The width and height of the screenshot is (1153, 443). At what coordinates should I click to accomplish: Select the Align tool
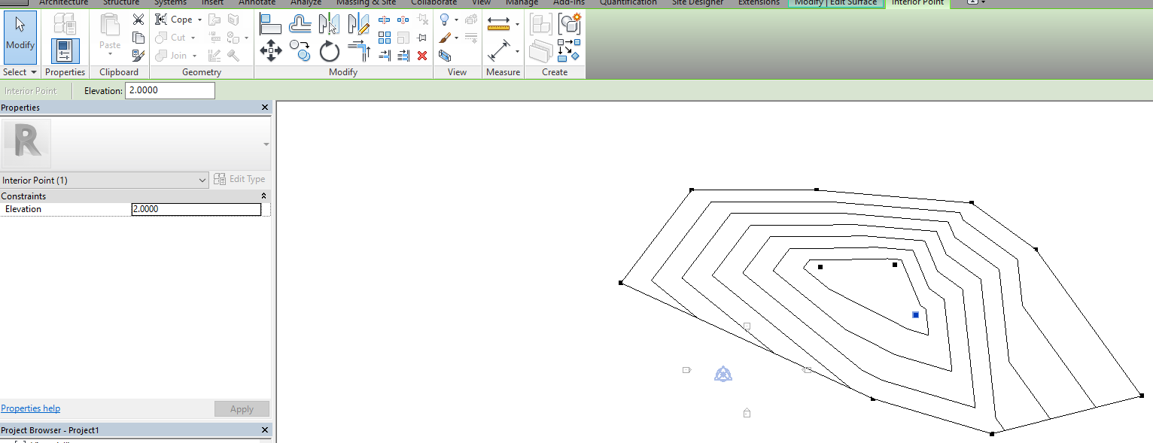tap(271, 23)
